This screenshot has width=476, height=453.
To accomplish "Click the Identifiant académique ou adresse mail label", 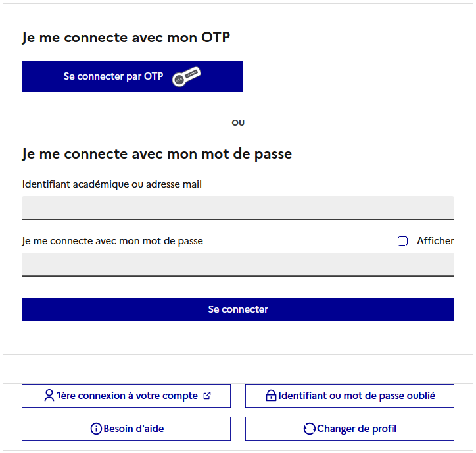I will tap(112, 184).
